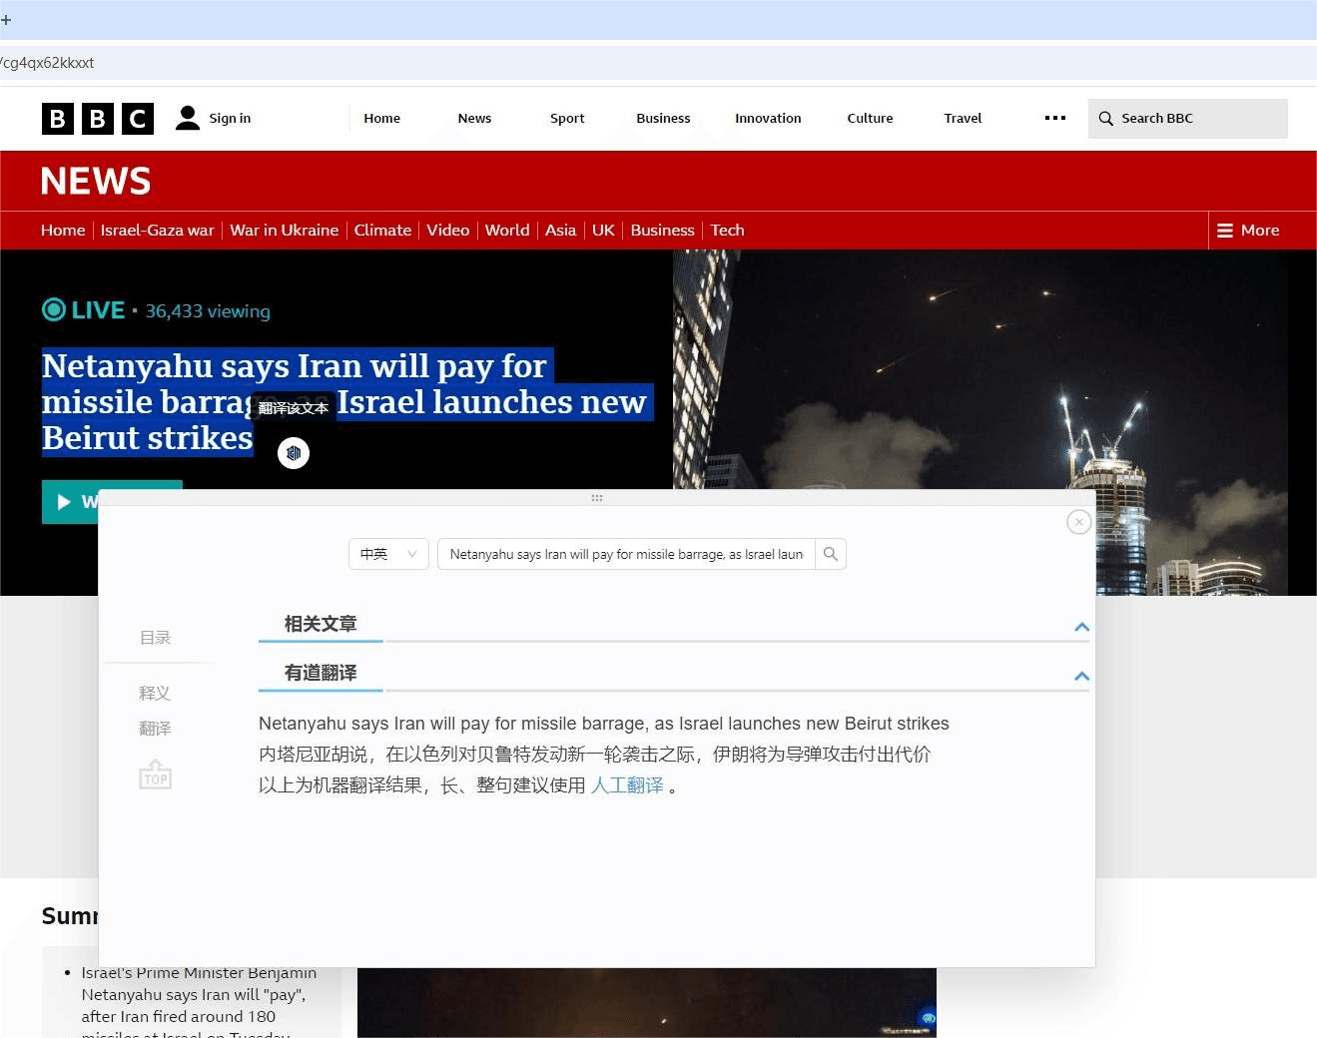Jump to 释义 in sidebar
The image size is (1317, 1038).
(x=155, y=693)
